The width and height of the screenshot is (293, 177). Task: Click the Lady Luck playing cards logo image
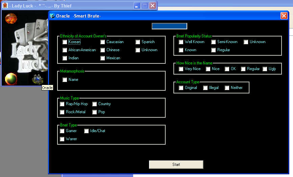[x=29, y=47]
